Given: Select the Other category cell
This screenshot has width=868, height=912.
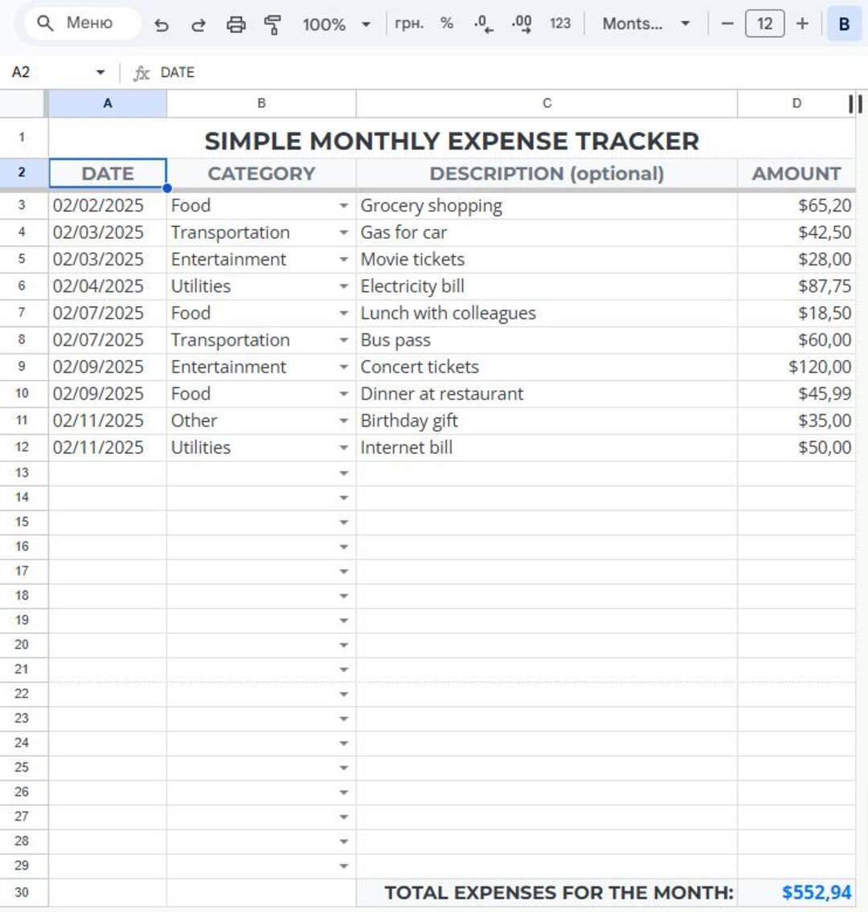Looking at the screenshot, I should (x=261, y=421).
